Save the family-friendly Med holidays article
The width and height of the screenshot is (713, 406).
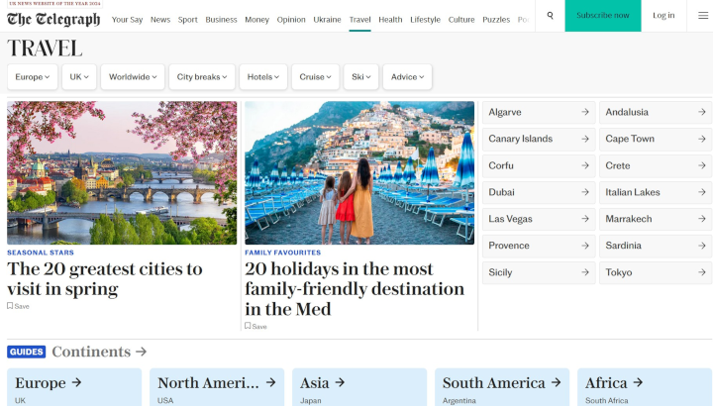[255, 326]
